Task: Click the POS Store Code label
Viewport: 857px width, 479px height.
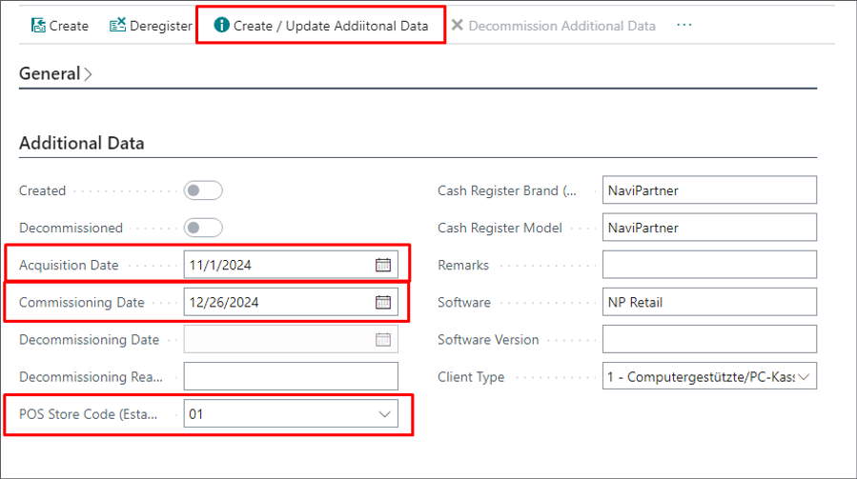Action: point(88,414)
